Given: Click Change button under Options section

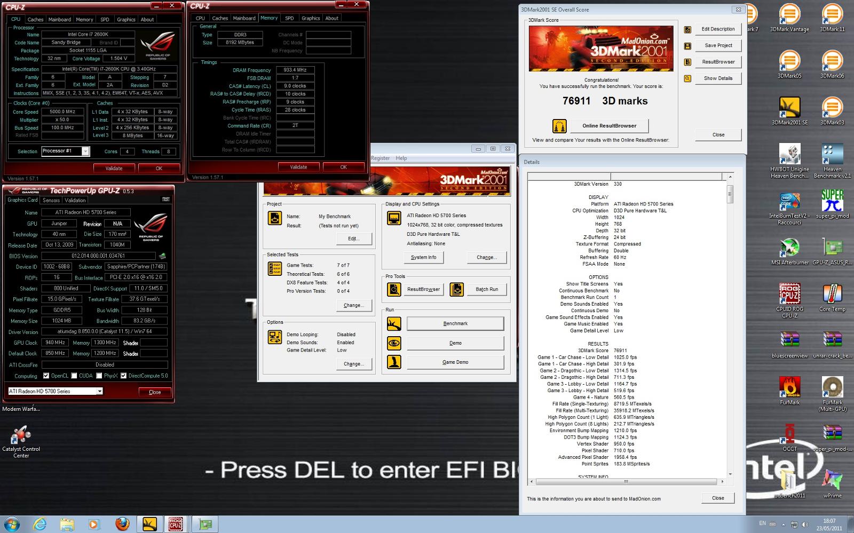Looking at the screenshot, I should click(354, 364).
